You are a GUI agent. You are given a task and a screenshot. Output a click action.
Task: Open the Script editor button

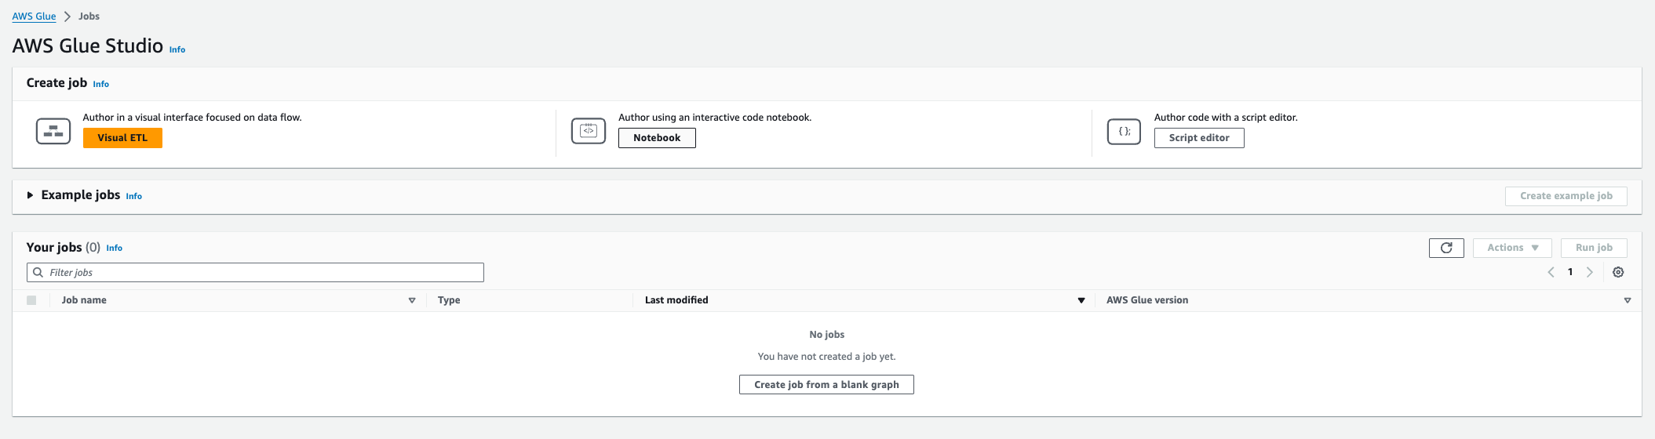pyautogui.click(x=1198, y=138)
